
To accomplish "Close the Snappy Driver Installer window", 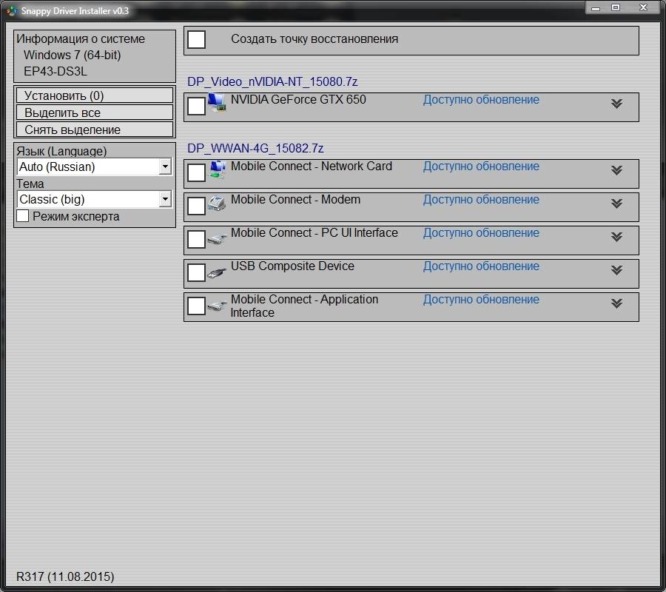I will 643,7.
